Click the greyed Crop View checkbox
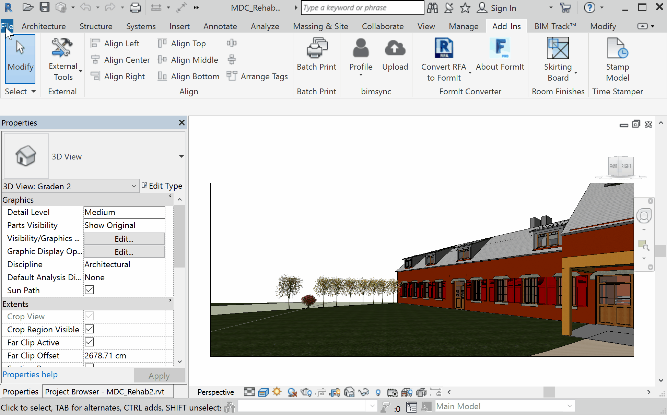Viewport: 667px width, 415px height. [x=89, y=316]
